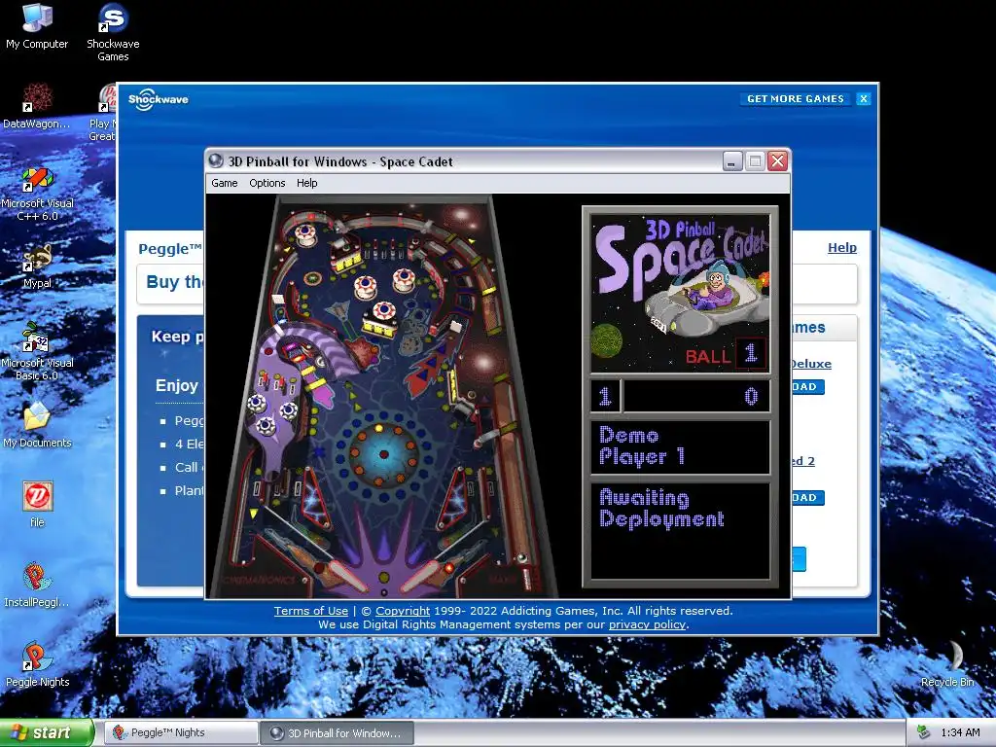Click GET MORE GAMES in Shockwave window
996x747 pixels.
click(x=796, y=98)
